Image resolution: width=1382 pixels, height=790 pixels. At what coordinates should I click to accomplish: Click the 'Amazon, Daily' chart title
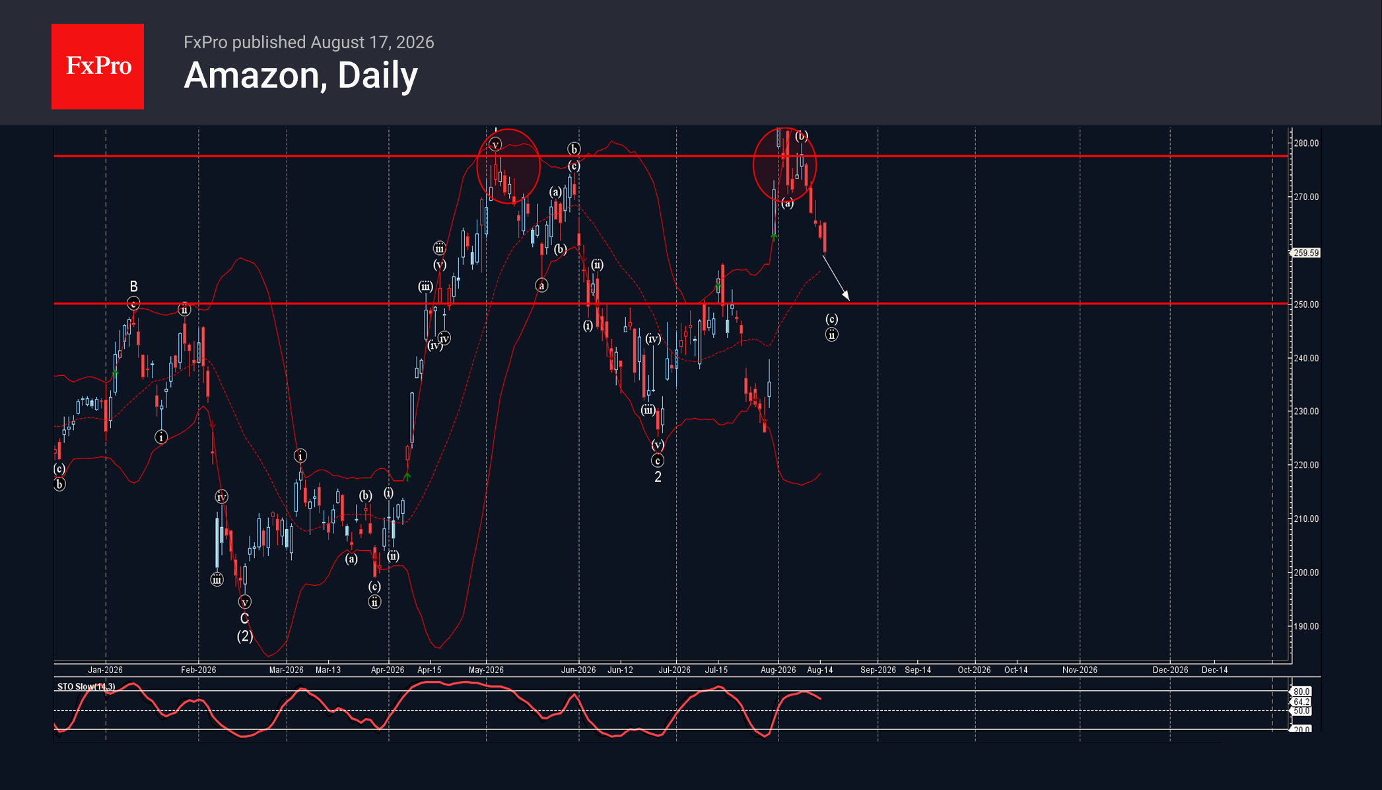(300, 75)
